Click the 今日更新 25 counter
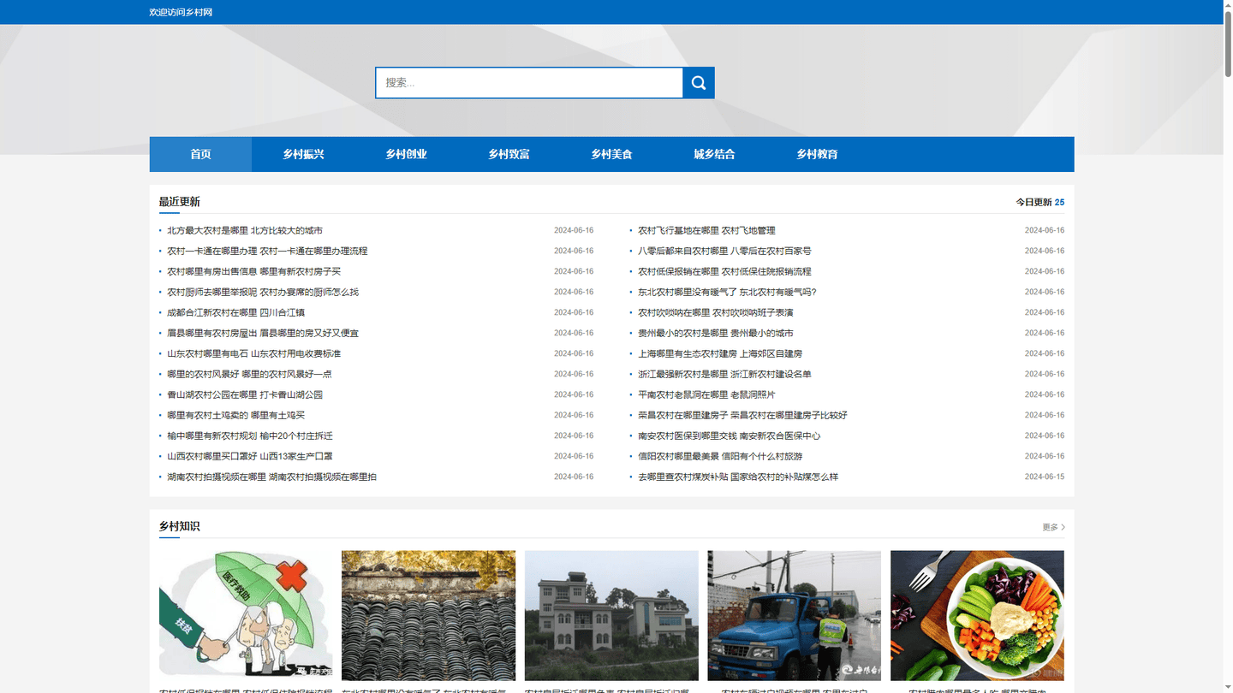The width and height of the screenshot is (1233, 693). tap(1039, 203)
